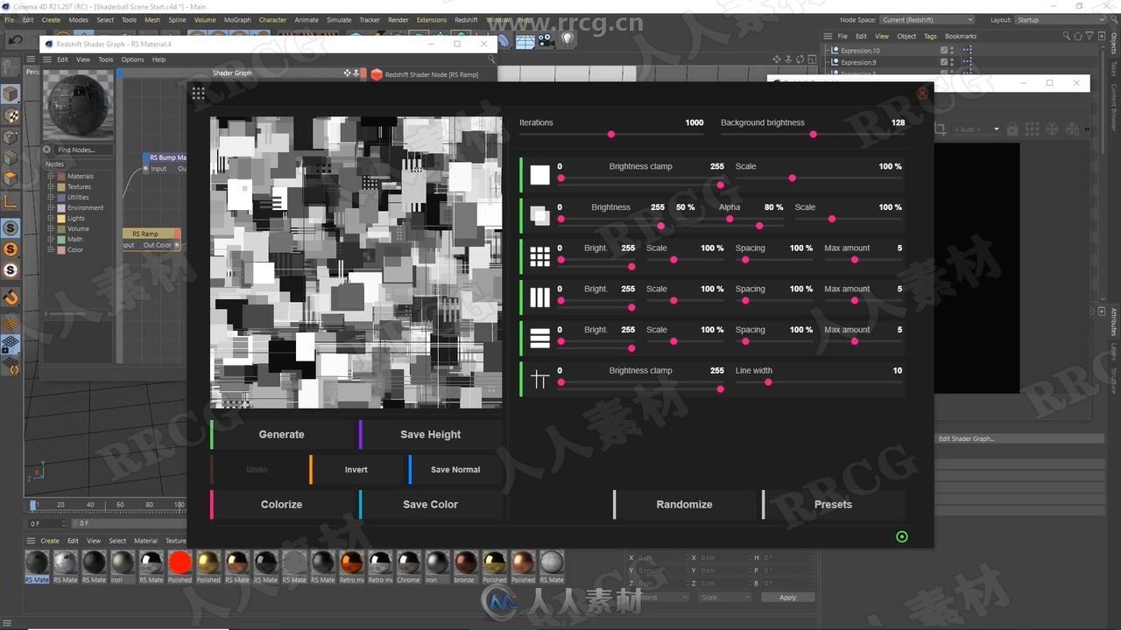Expand the Materials node category
Screen dimensions: 1121x630
(50, 176)
